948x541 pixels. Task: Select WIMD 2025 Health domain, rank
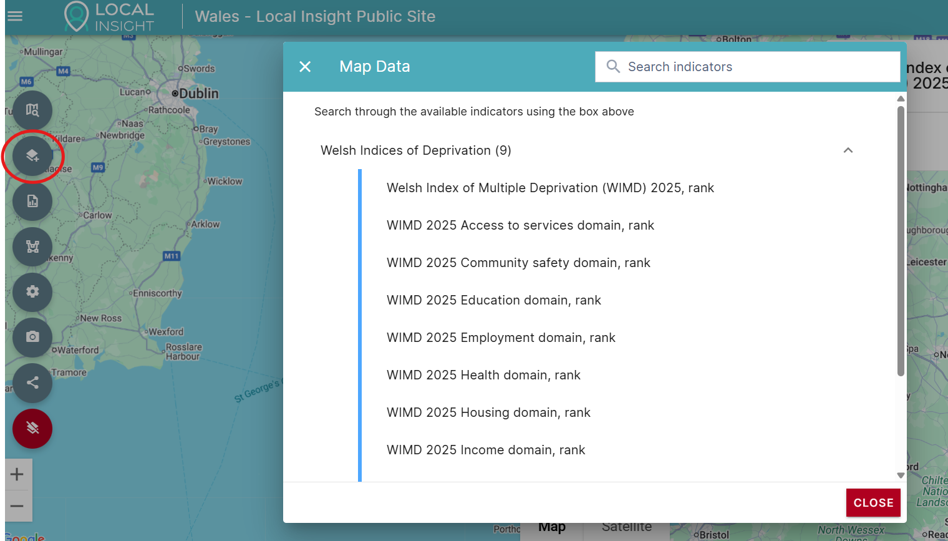point(483,375)
